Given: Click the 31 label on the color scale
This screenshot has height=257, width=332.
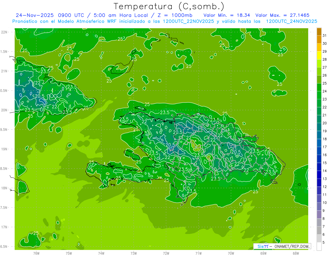Looking at the screenshot, I should pos(325,35).
